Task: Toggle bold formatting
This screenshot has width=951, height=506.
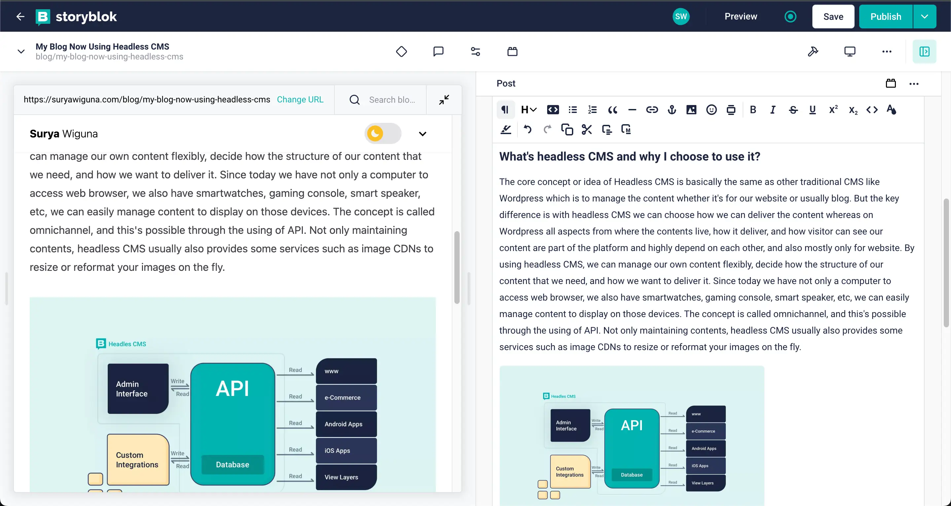Action: (x=753, y=110)
